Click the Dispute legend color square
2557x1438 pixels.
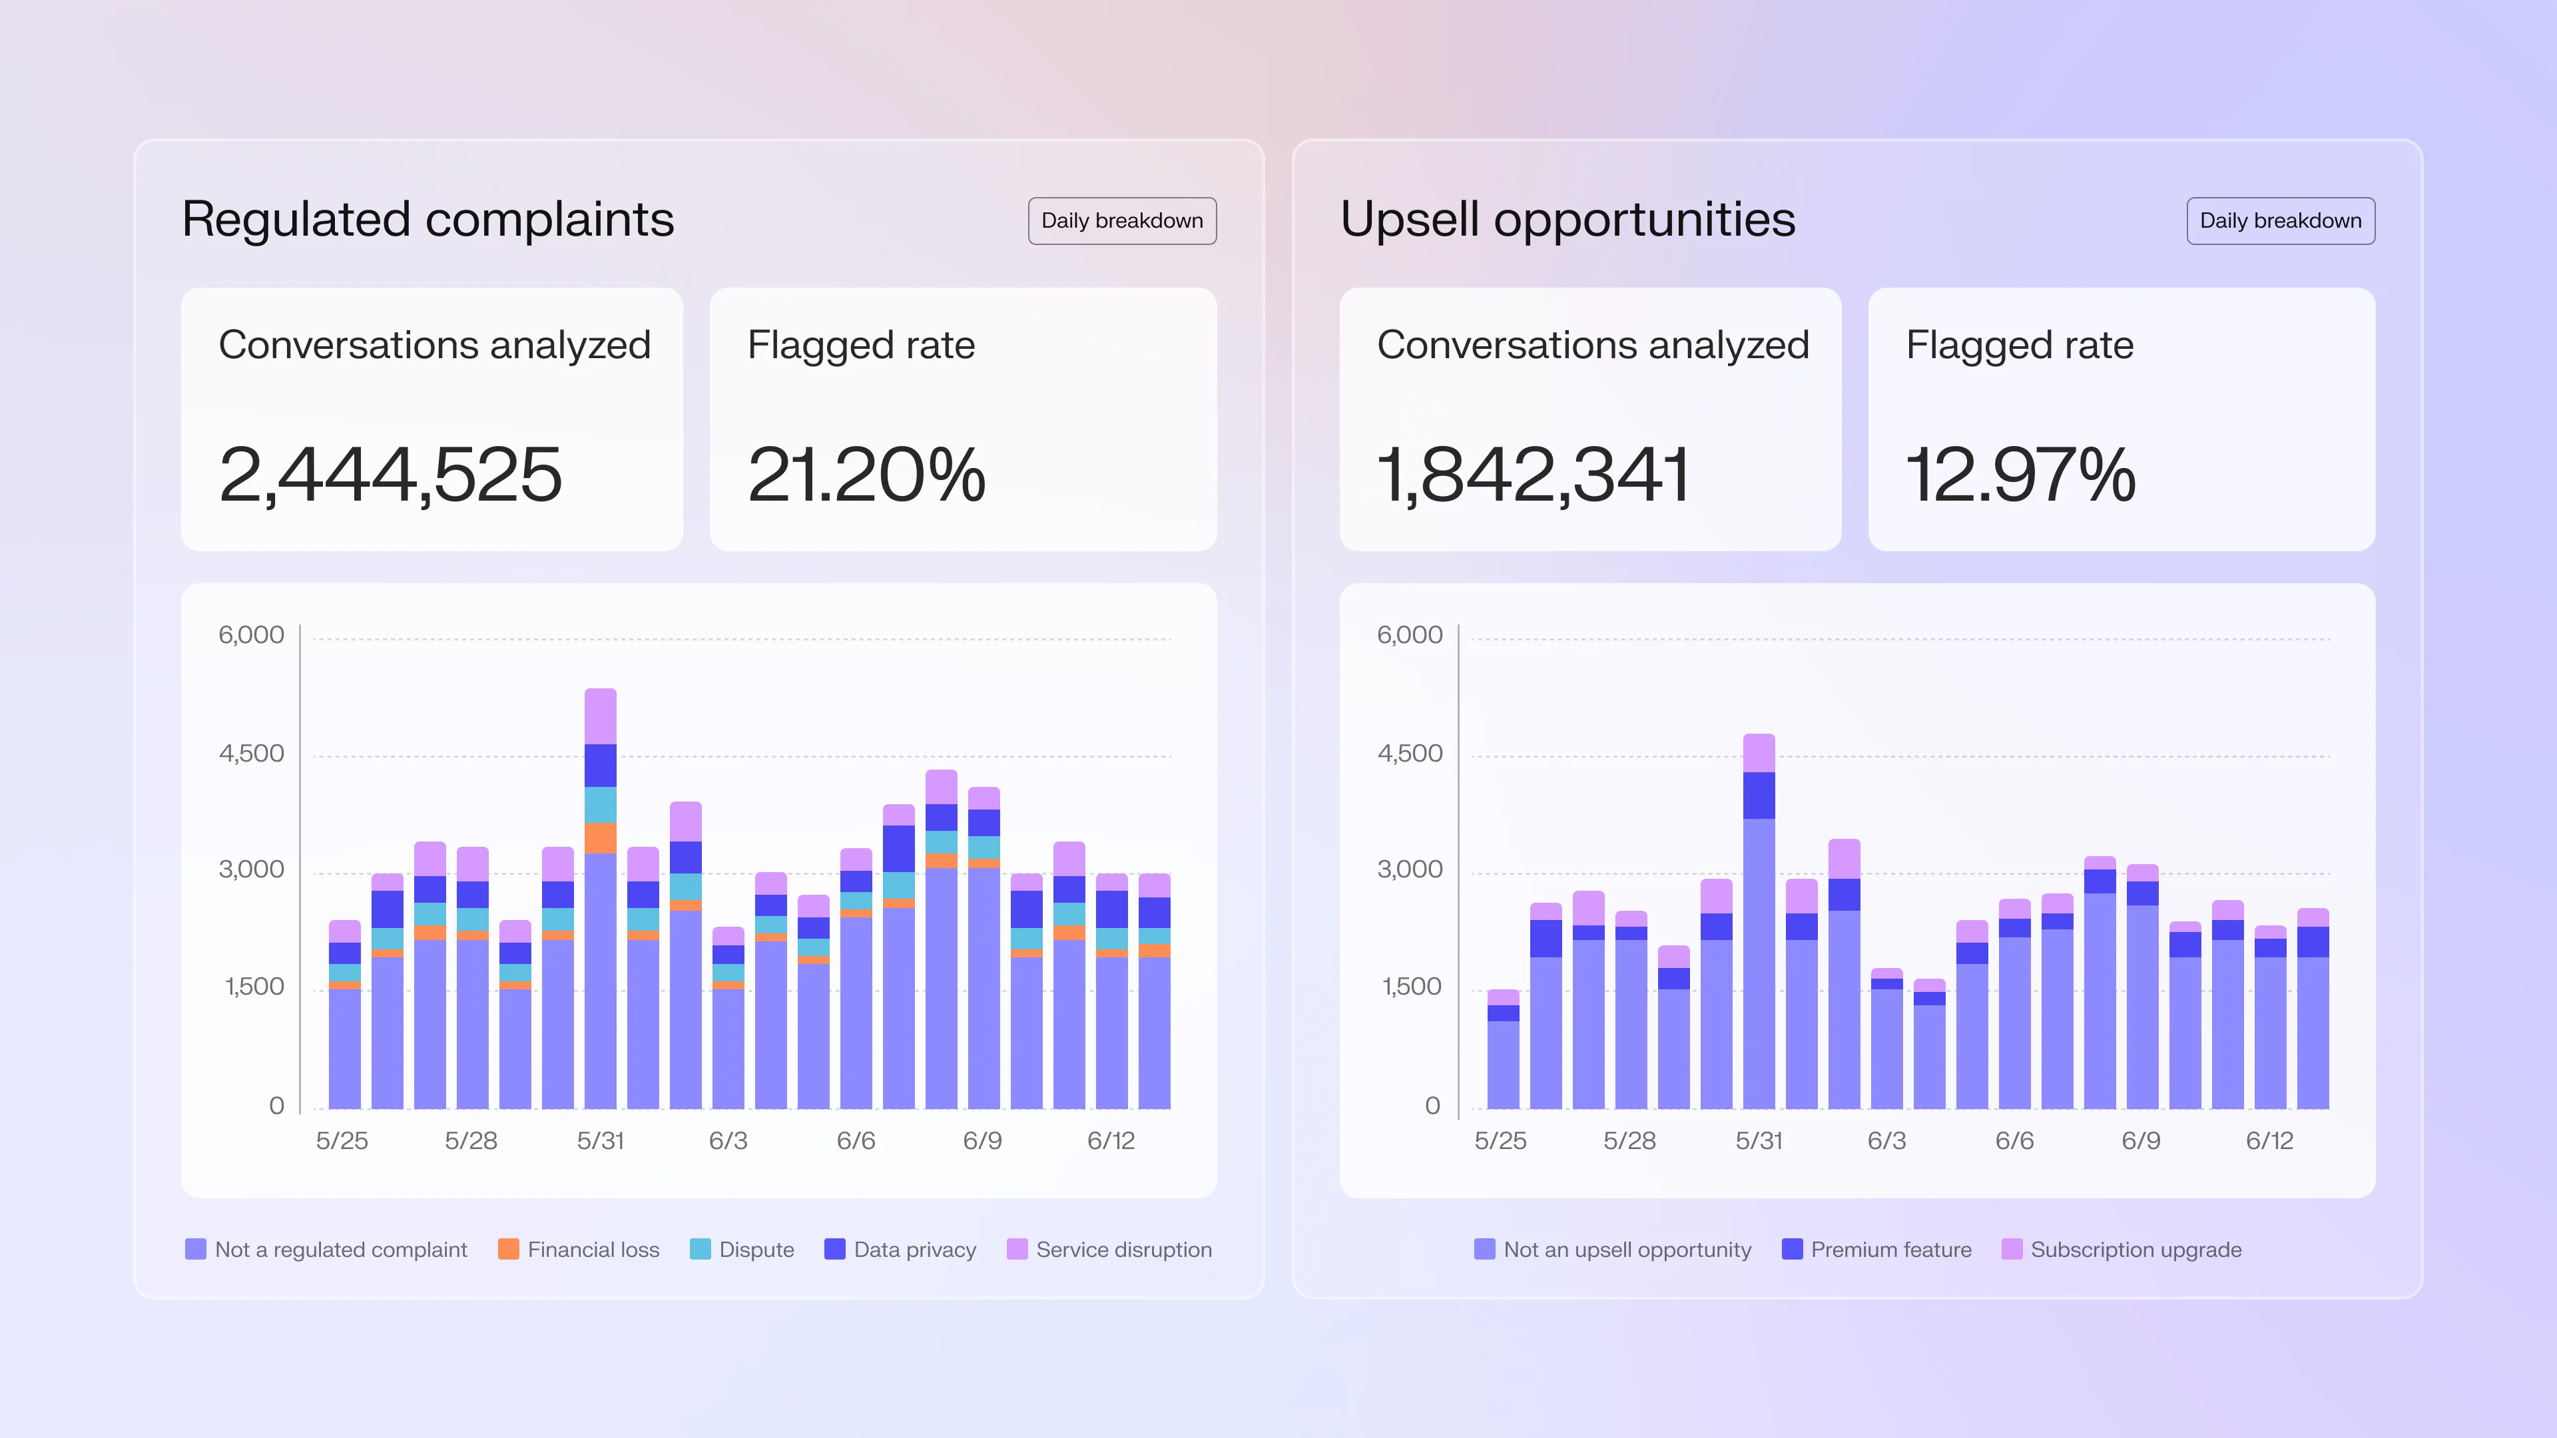700,1250
